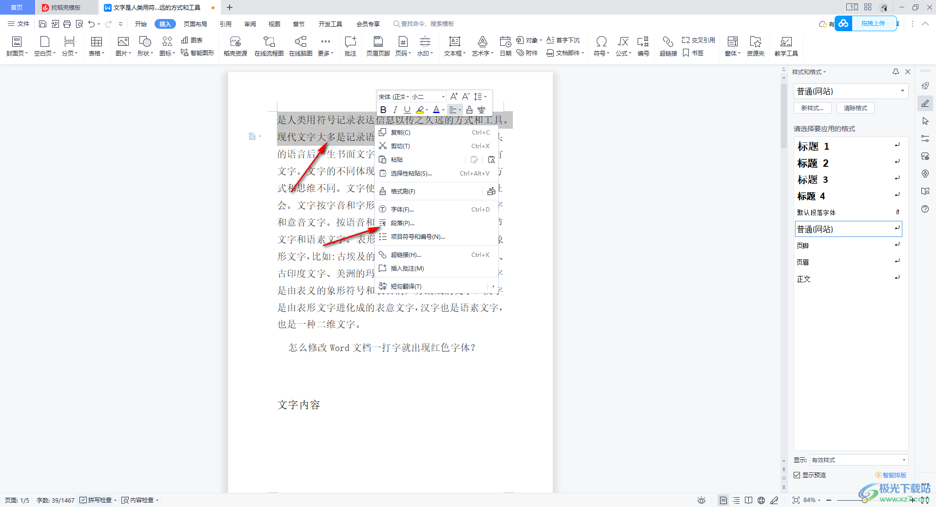936x507 pixels.
Task: Insert a hyperlink 超链接 from ribbon
Action: click(x=668, y=46)
